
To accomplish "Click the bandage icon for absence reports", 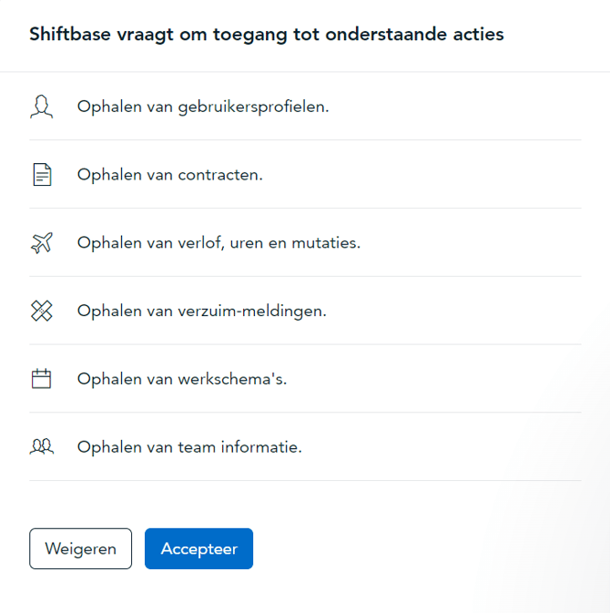I will pos(42,312).
